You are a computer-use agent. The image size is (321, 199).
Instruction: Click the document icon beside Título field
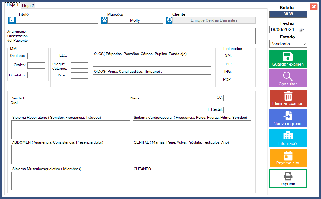coord(12,20)
